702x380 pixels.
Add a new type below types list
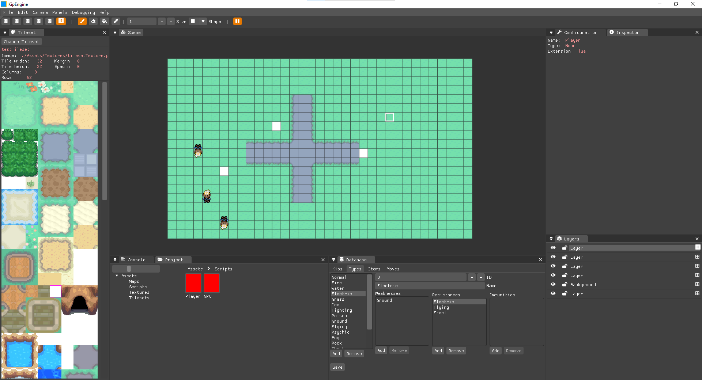(x=336, y=354)
